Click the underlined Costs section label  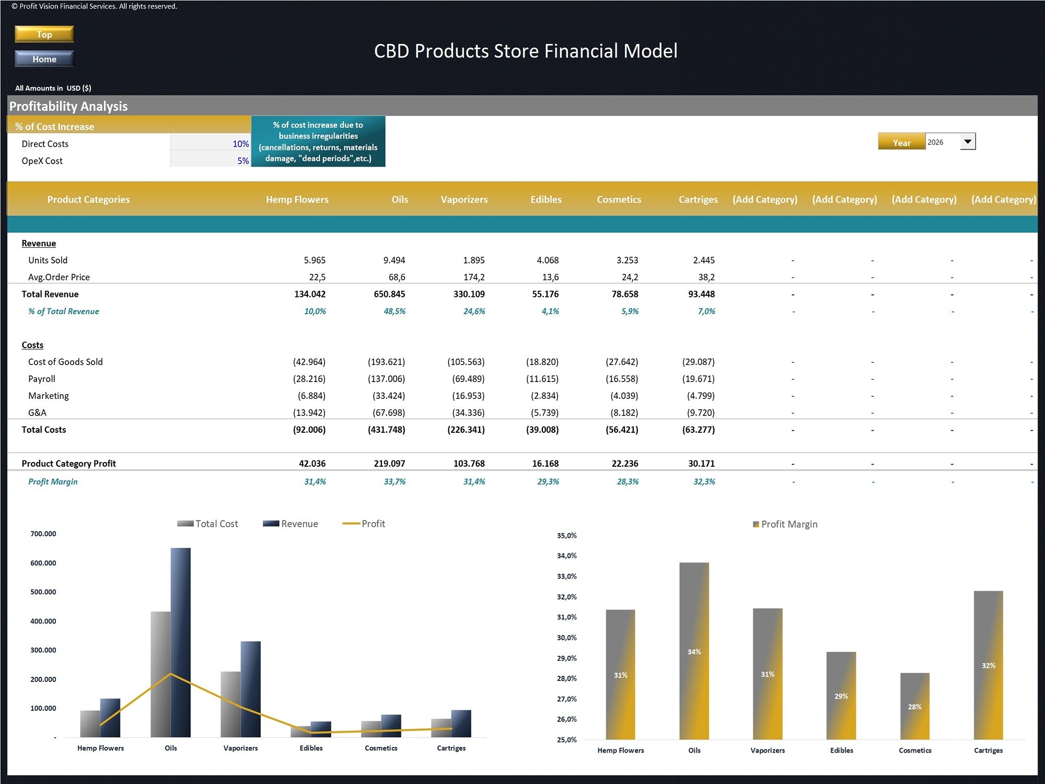tap(32, 345)
